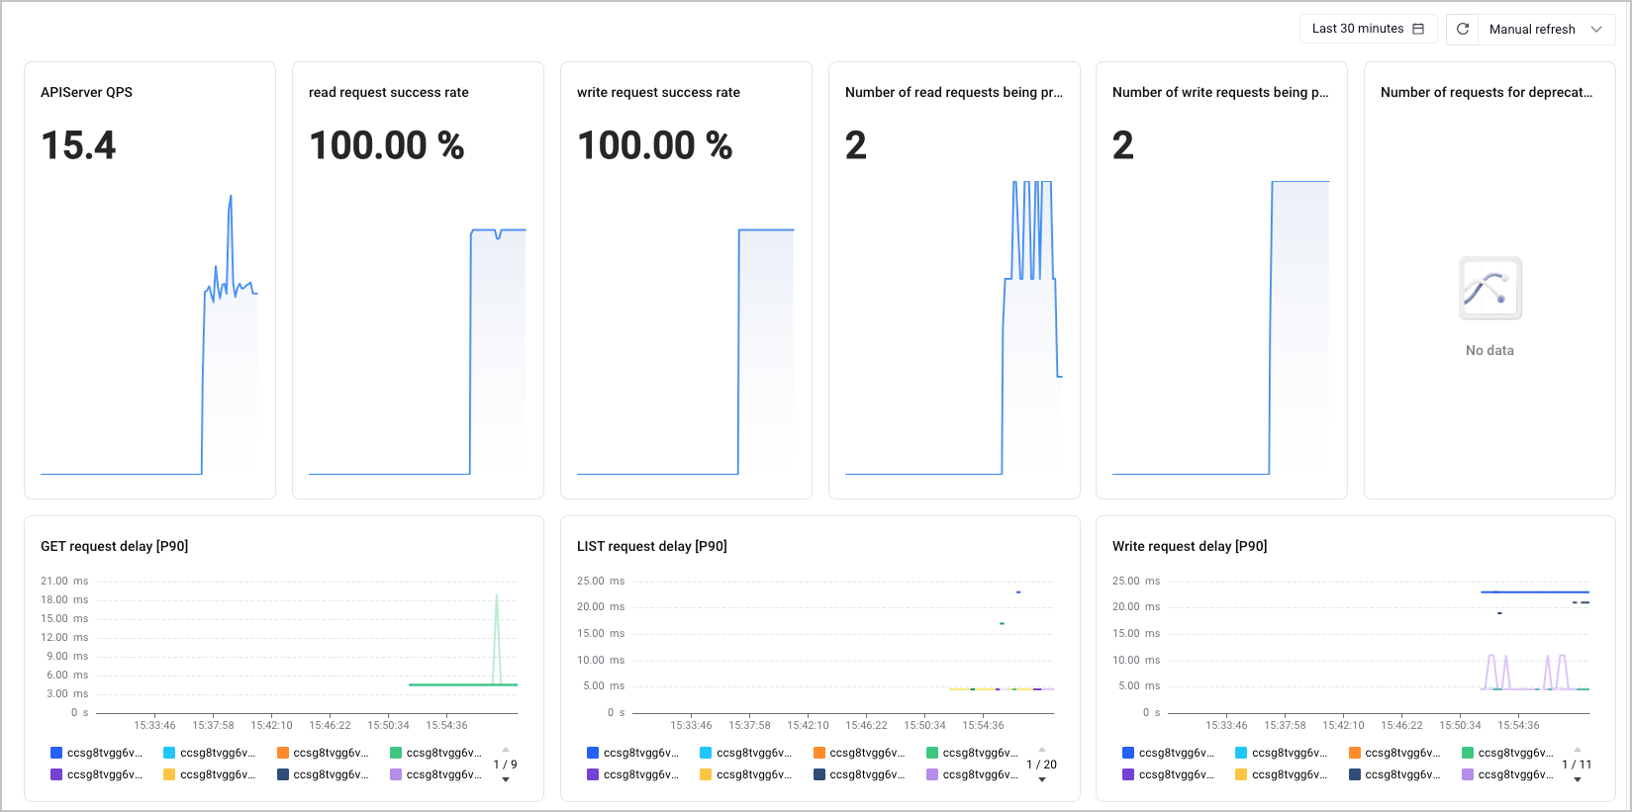
Task: Click the orange legend entry under Write request delay
Action: click(x=1394, y=753)
